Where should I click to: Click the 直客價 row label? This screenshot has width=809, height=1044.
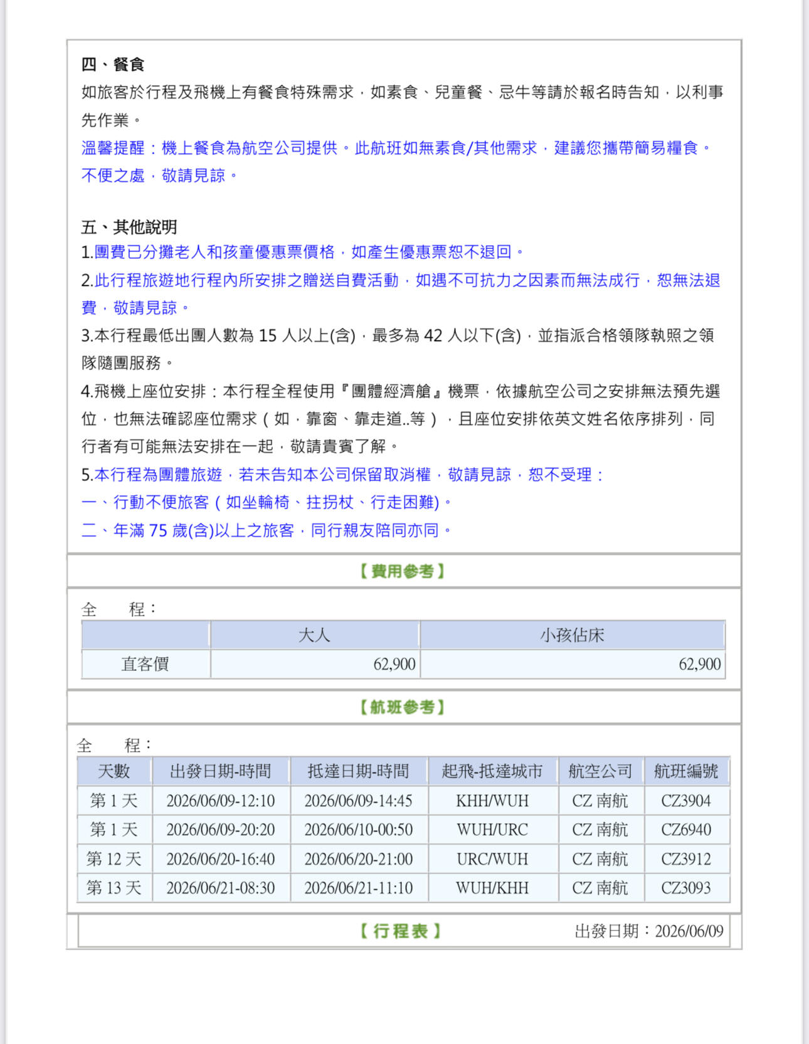point(145,664)
